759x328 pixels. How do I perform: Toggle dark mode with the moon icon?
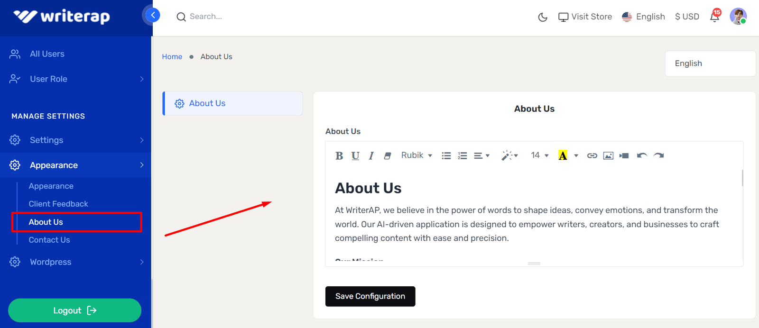click(x=543, y=17)
